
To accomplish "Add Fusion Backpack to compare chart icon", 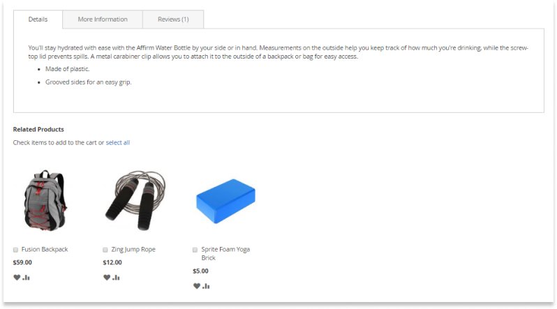I will click(26, 278).
